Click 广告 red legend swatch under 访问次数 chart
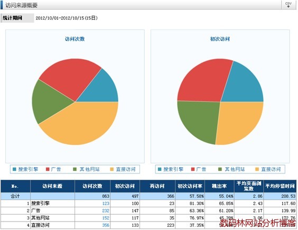This screenshot has height=230, width=298. 48,169
